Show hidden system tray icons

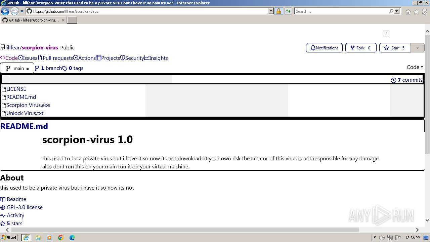(375, 238)
